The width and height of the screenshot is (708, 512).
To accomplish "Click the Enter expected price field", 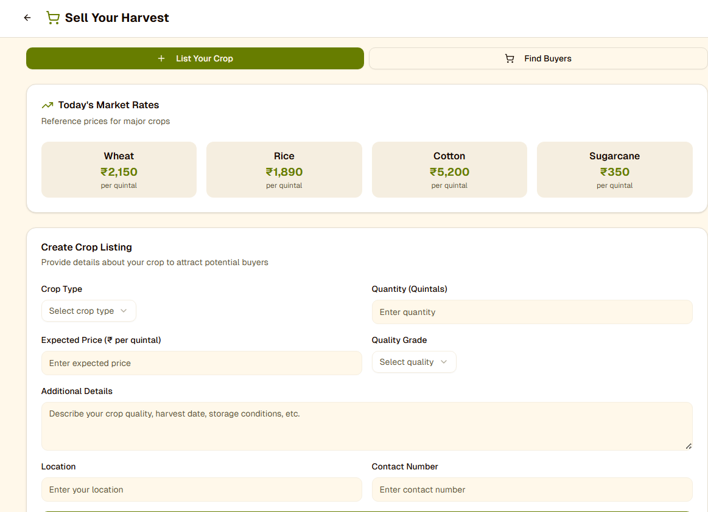I will point(201,363).
